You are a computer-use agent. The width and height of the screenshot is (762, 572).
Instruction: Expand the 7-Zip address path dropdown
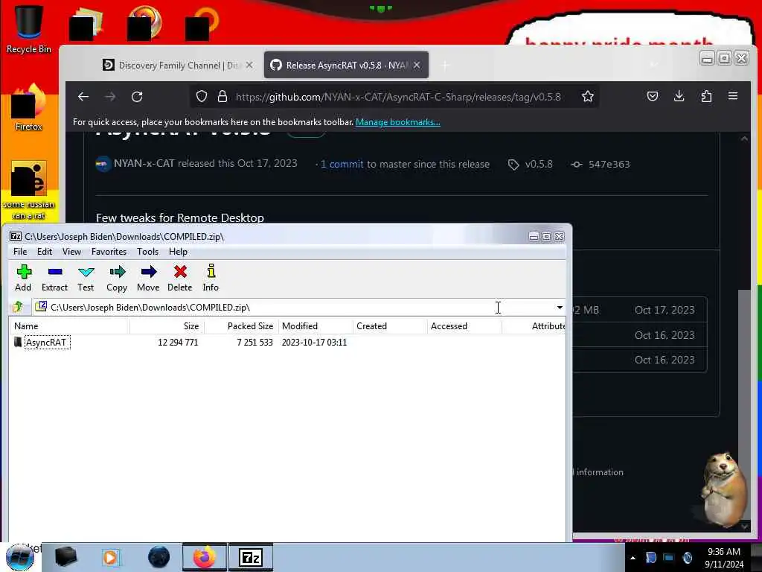560,308
